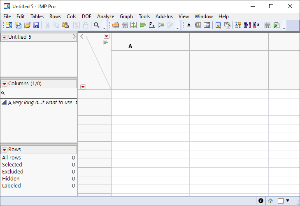Click the Open file folder icon
300x206 pixels.
27,25
